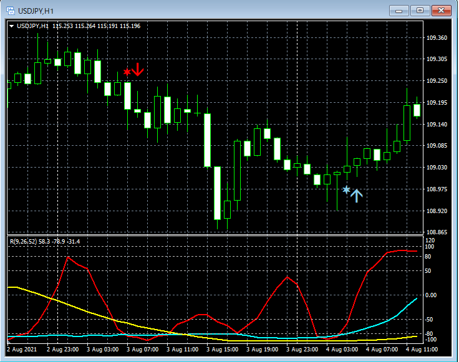
Task: Click the 109.360 price level label
Action: [x=437, y=38]
